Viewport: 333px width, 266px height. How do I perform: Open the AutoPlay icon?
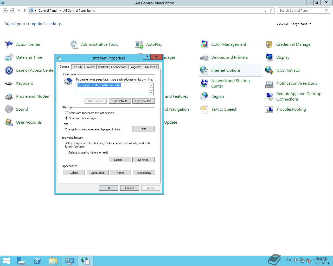[x=139, y=44]
